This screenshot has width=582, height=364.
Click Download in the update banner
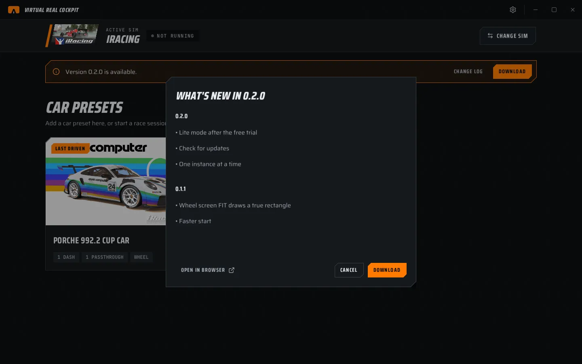[512, 72]
